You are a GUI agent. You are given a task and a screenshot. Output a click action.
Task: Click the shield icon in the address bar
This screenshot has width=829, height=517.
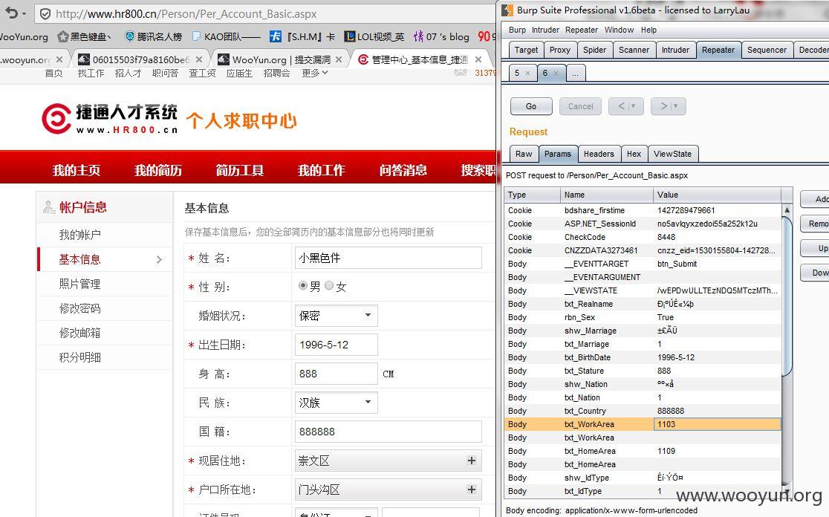click(x=45, y=14)
